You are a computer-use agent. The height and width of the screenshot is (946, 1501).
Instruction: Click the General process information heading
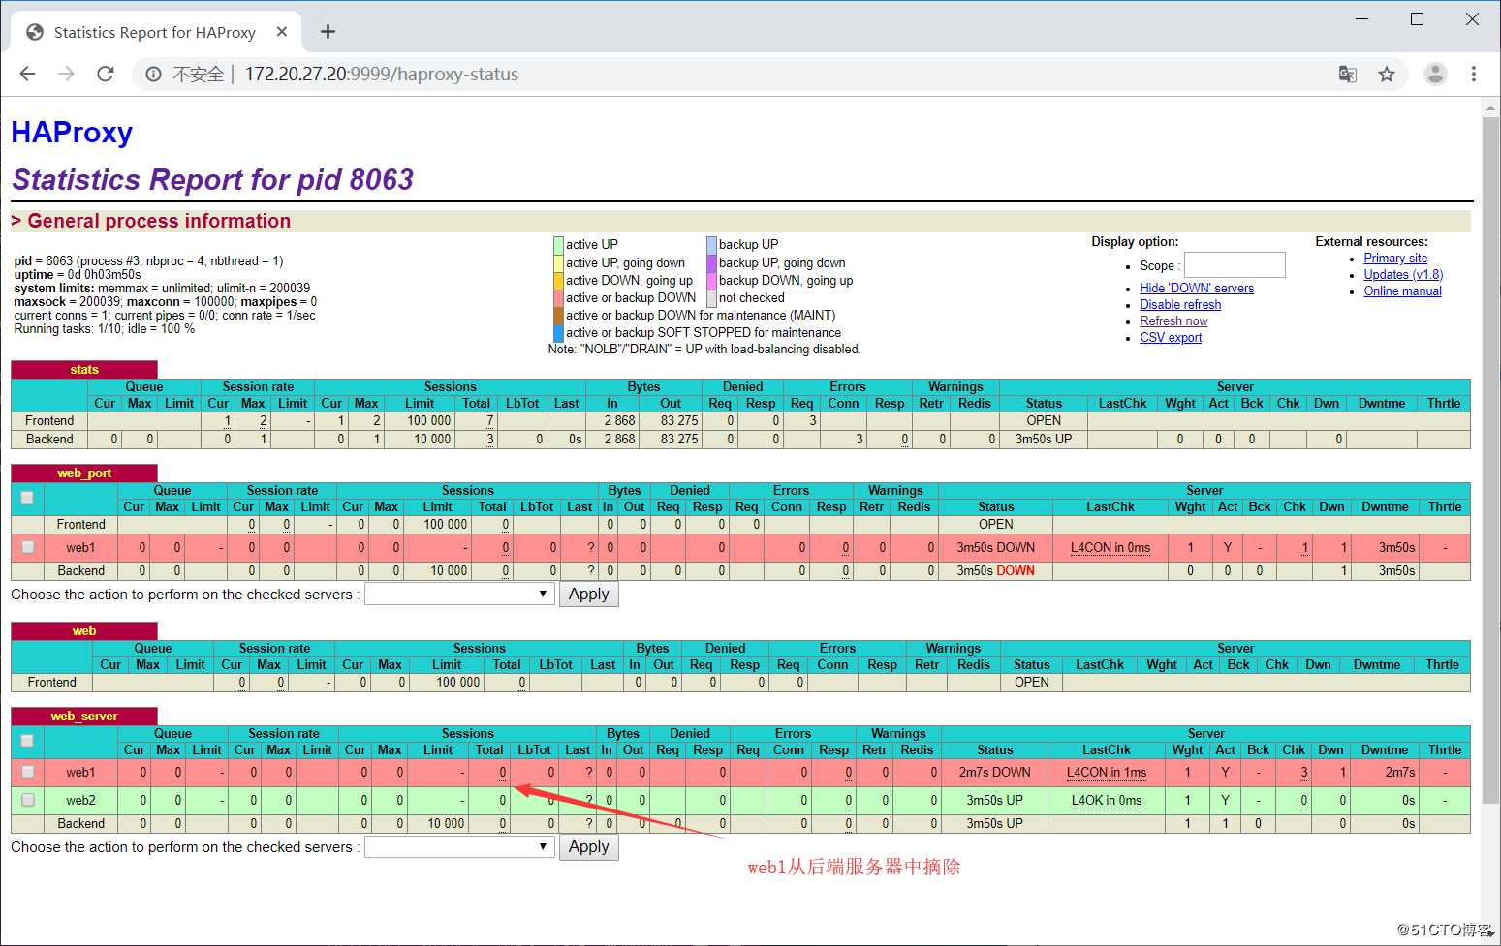159,221
